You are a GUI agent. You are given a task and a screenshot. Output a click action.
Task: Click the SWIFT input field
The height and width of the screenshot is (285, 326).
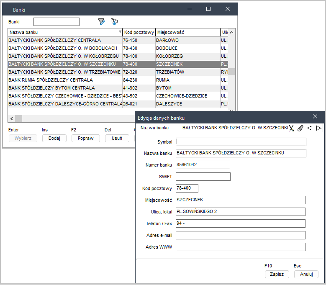click(x=203, y=177)
